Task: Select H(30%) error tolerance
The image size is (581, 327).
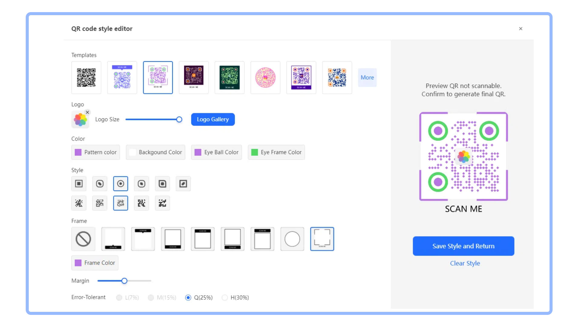Action: [x=235, y=297]
